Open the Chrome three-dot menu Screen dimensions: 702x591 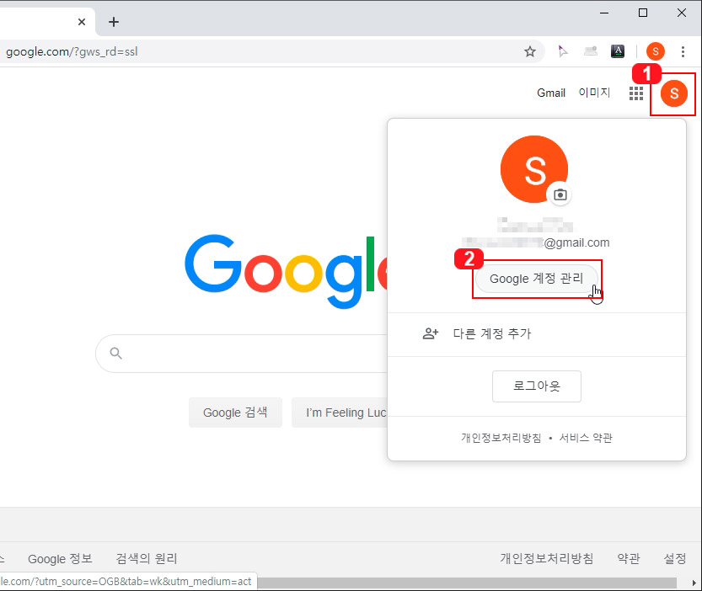coord(683,51)
